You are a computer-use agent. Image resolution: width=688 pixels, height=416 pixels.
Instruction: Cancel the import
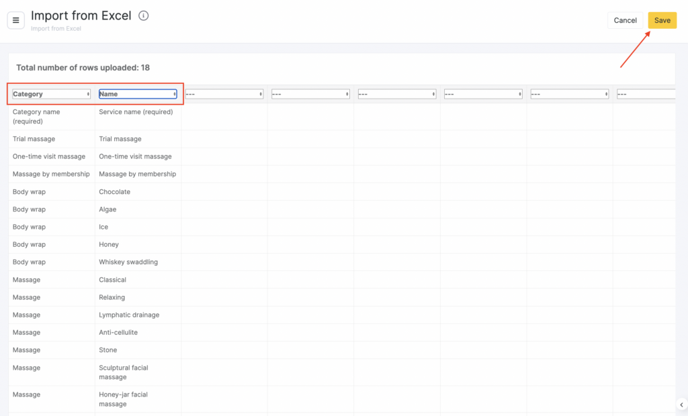(625, 20)
